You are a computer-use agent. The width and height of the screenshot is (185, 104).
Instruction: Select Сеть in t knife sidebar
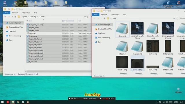point(98,42)
